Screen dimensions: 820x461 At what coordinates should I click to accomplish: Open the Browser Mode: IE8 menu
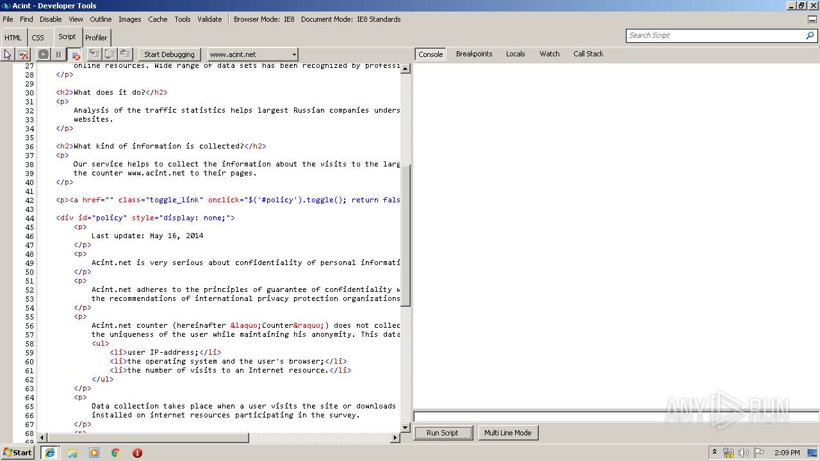264,19
